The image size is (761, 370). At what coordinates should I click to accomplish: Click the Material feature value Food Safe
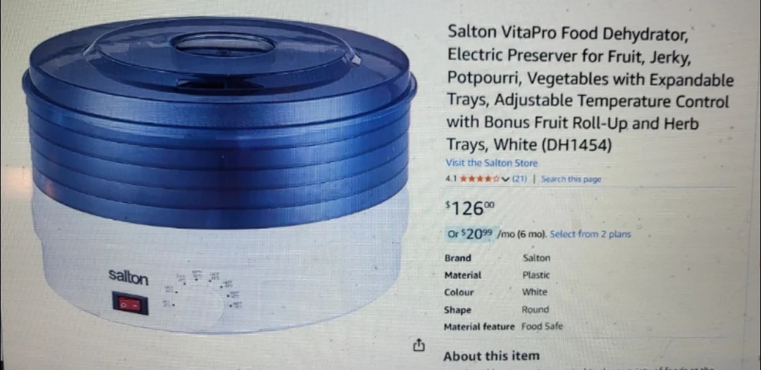click(542, 326)
